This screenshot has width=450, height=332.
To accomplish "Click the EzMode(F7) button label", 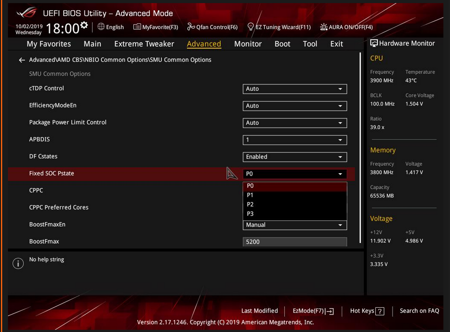I will point(308,311).
